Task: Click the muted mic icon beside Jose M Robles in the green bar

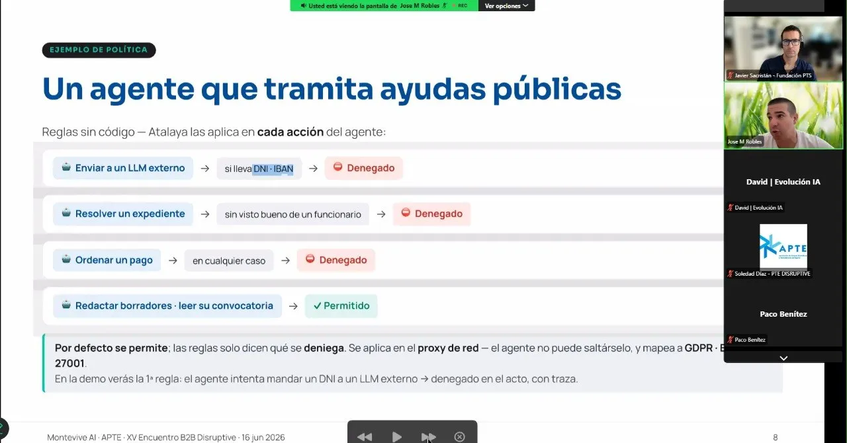Action: 445,5
